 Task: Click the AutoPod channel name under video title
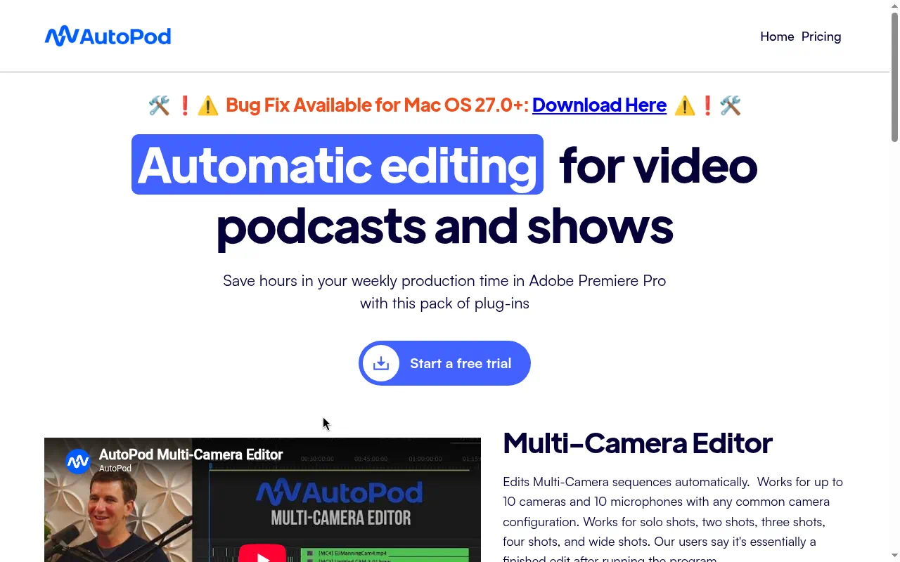[115, 469]
